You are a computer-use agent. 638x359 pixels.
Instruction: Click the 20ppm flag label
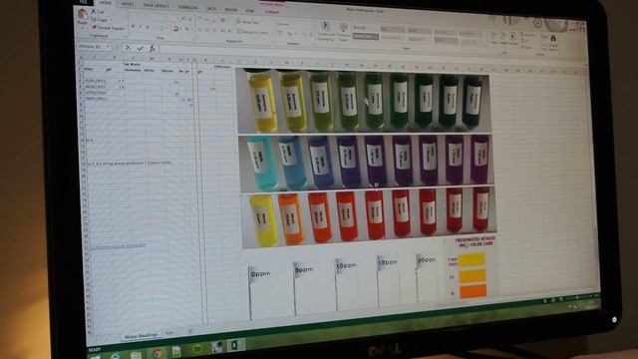pos(427,259)
